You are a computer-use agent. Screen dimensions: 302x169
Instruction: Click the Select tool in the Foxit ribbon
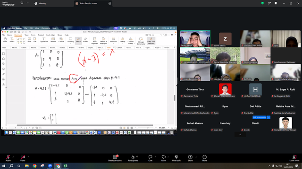pyautogui.click(x=12, y=40)
